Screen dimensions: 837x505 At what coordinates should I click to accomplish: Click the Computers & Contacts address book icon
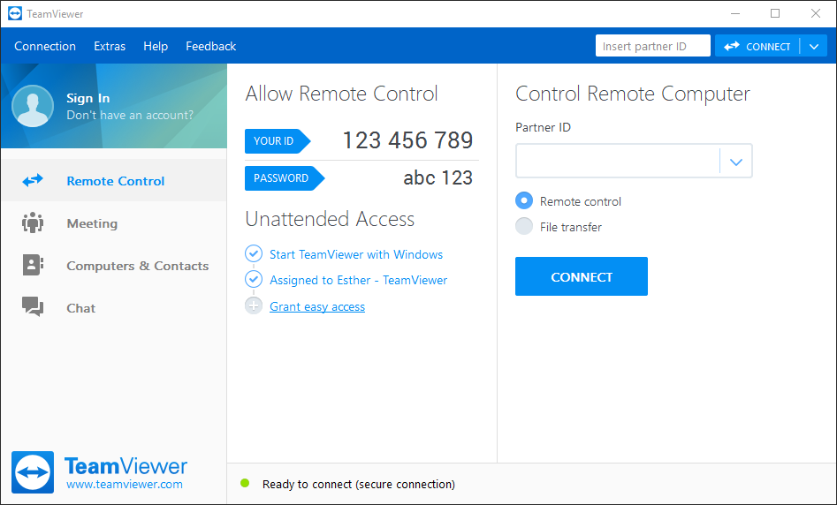point(33,266)
